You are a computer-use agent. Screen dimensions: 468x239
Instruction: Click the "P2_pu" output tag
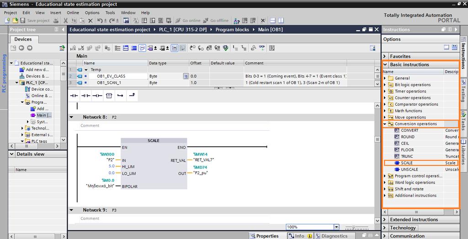(x=200, y=173)
